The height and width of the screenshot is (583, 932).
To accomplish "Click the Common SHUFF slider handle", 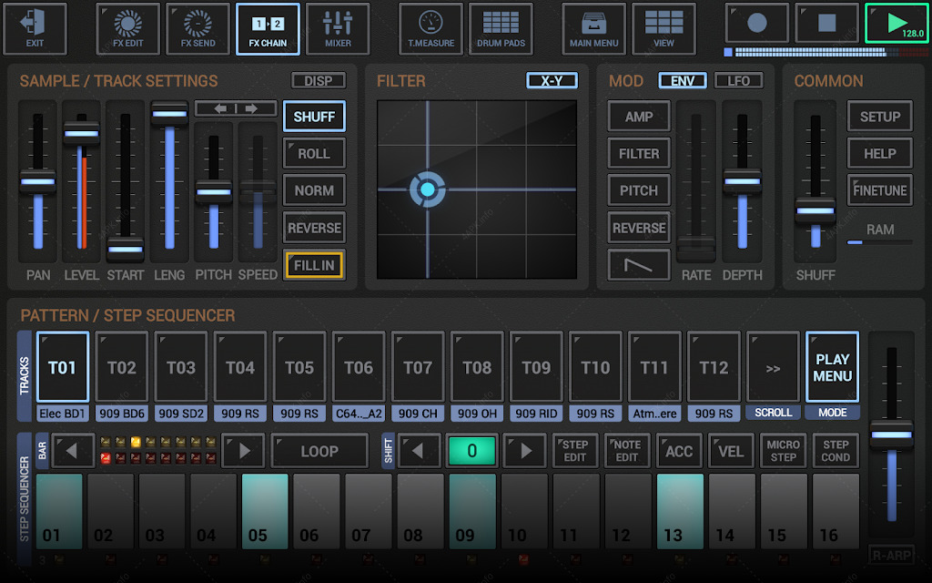I will point(815,210).
